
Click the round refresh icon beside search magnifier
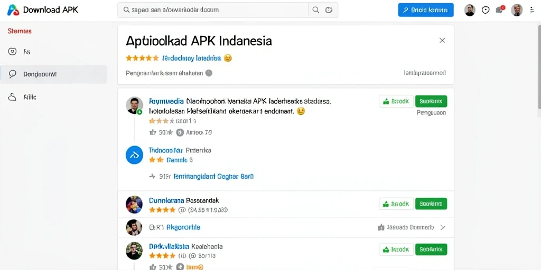click(329, 10)
